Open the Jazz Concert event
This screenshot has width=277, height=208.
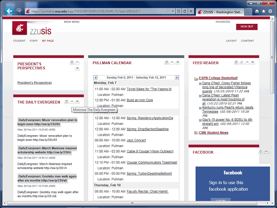(x=136, y=140)
